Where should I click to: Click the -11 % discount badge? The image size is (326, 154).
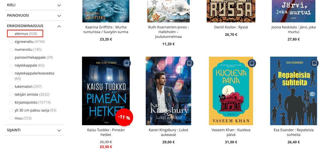124,117
